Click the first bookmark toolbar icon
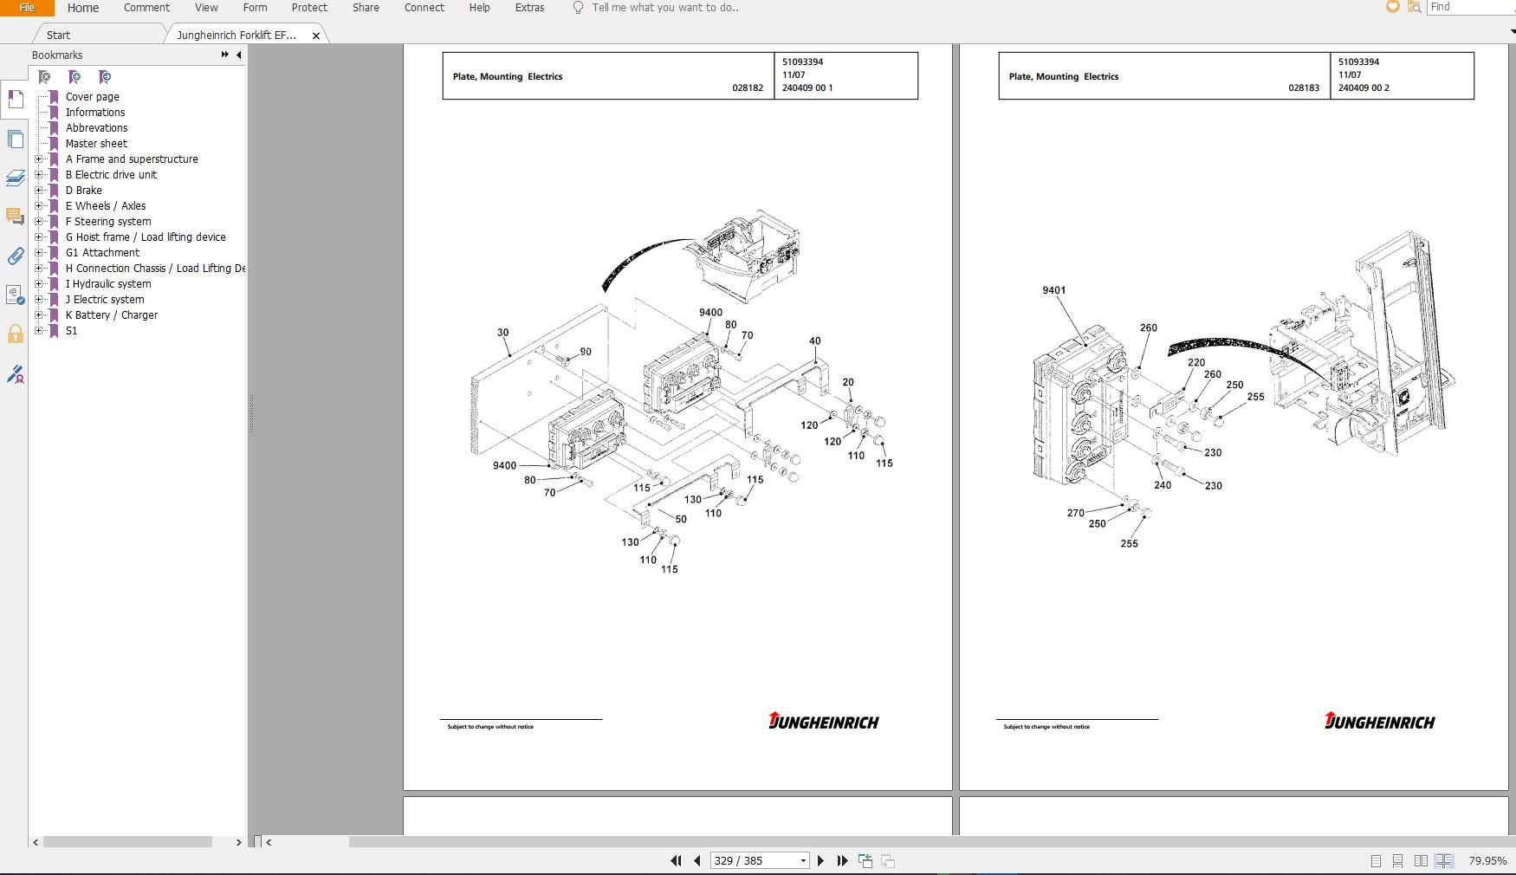The width and height of the screenshot is (1516, 875). pos(45,77)
